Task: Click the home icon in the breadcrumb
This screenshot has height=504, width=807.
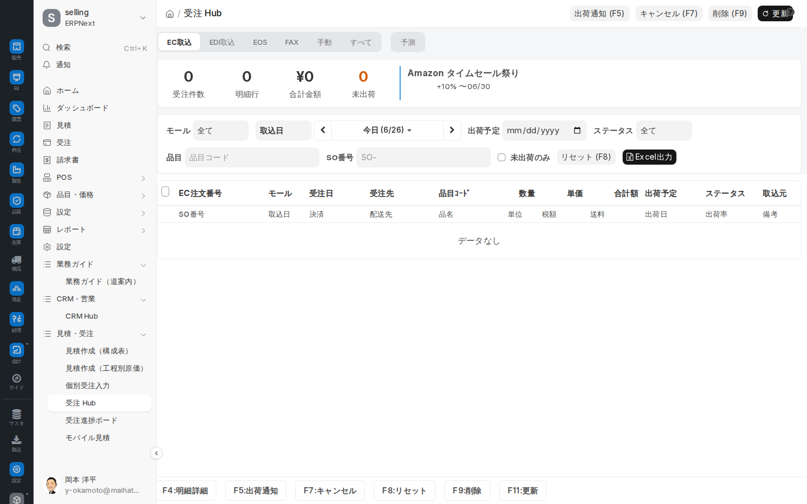Action: point(170,14)
